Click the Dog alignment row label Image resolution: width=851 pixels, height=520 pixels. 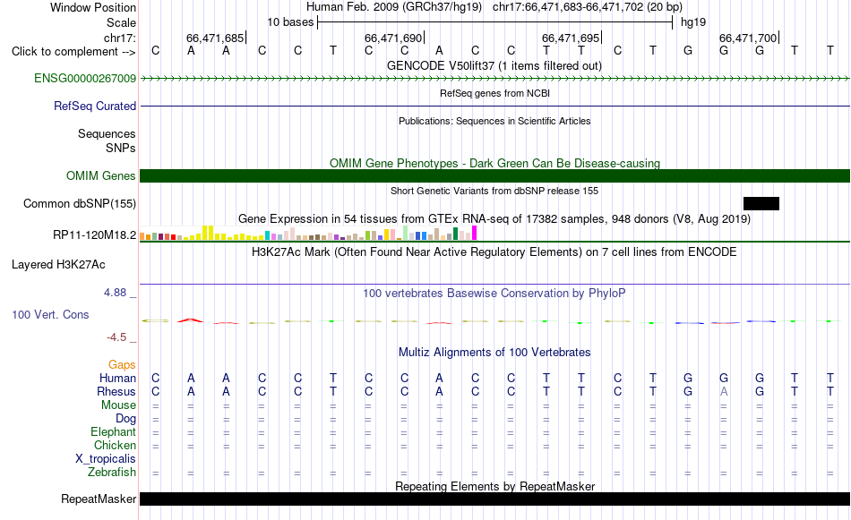126,419
